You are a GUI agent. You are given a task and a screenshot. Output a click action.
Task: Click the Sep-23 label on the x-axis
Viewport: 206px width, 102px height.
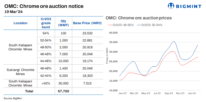pyautogui.click(x=168, y=94)
